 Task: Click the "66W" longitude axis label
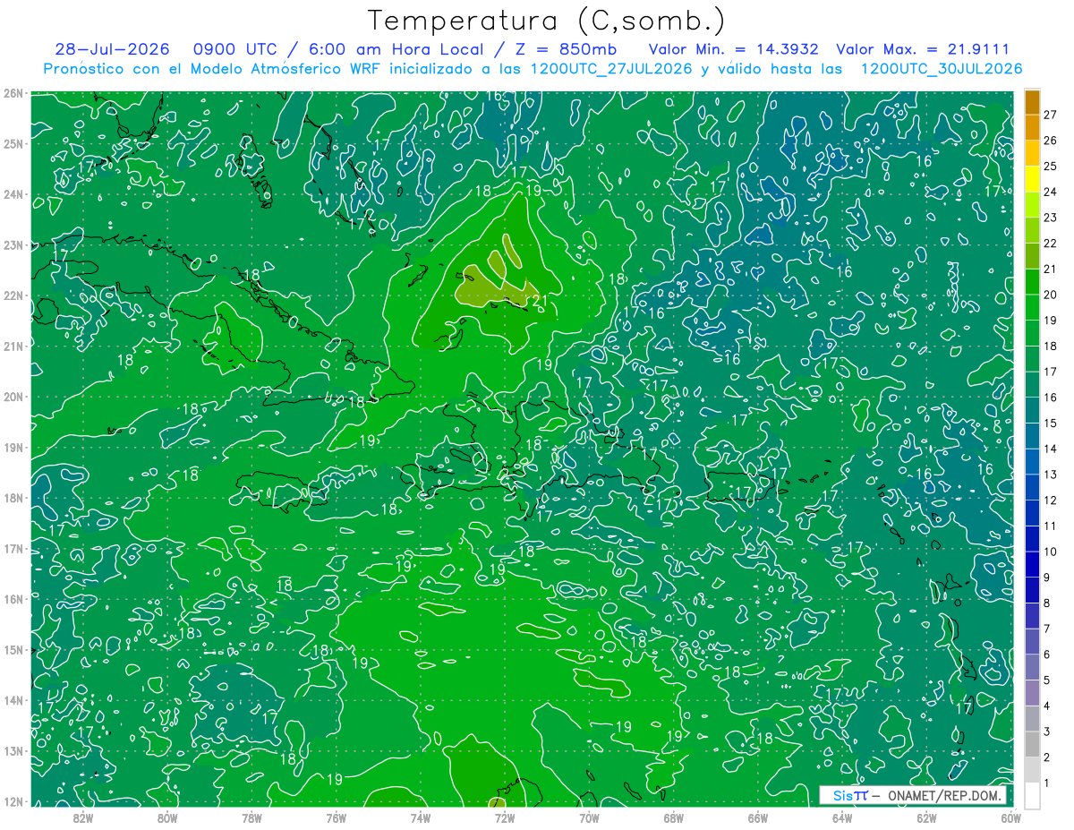757,817
